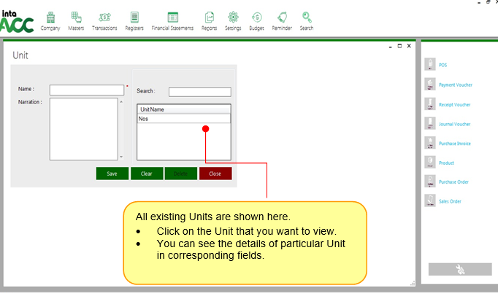Open Sales Order shortcut

coord(449,201)
